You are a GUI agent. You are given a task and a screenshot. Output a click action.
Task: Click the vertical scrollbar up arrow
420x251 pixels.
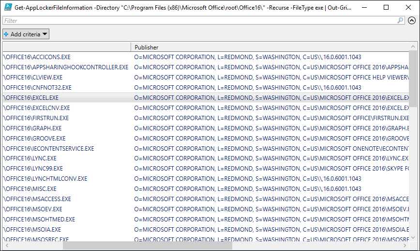pyautogui.click(x=413, y=47)
